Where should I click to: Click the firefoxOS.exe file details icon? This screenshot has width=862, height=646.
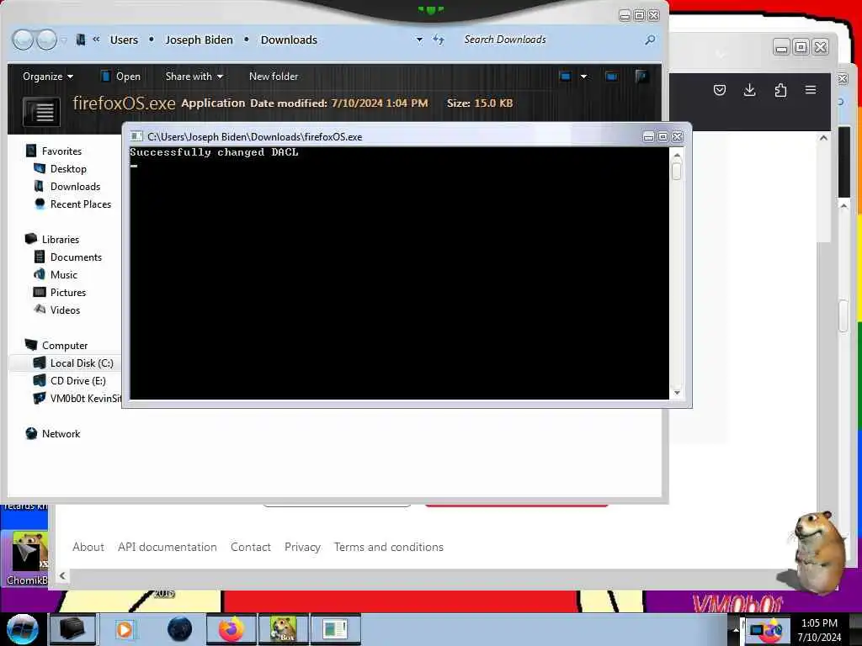pos(41,111)
